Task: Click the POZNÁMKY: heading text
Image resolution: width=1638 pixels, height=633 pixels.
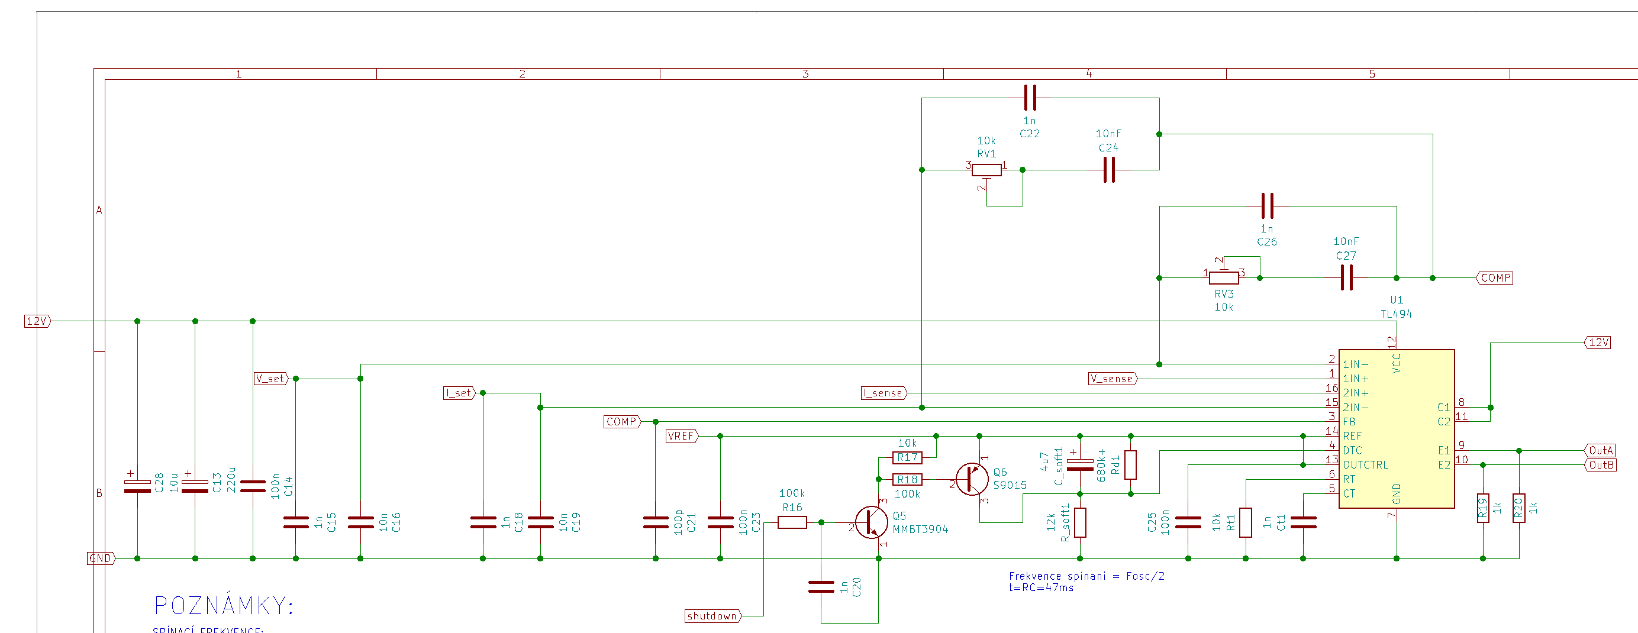Action: coord(224,606)
